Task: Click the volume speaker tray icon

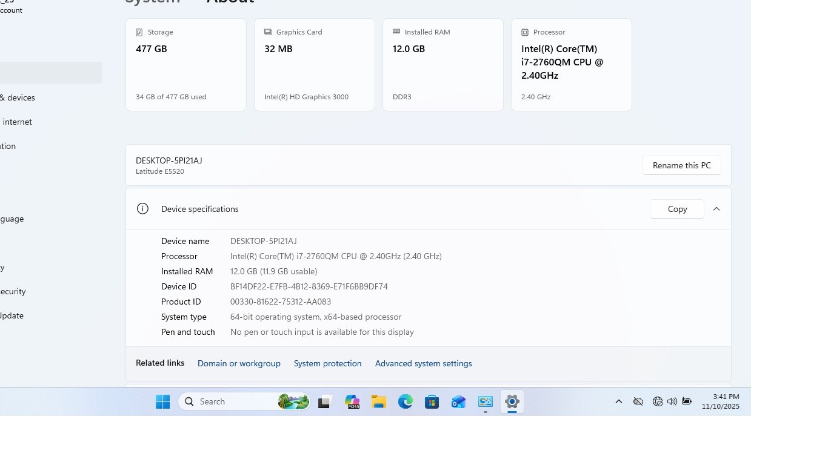Action: pyautogui.click(x=672, y=401)
